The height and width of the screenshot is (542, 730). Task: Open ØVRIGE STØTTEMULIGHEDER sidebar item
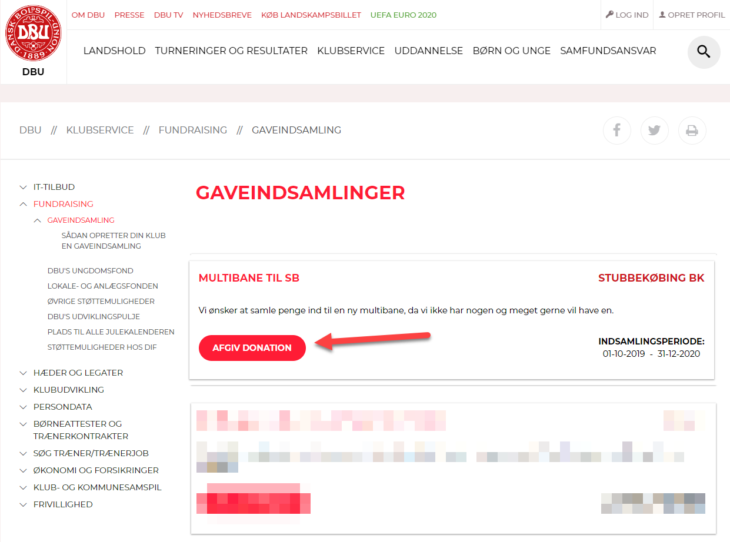coord(101,302)
